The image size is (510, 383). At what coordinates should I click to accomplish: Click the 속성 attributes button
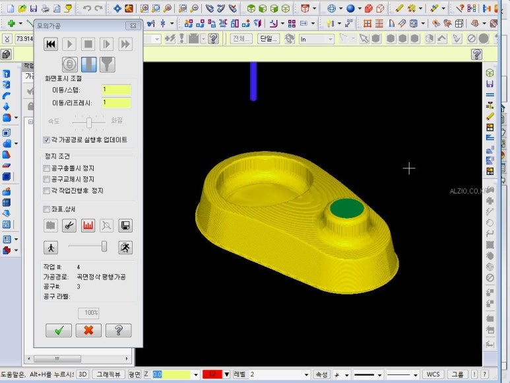(321, 374)
